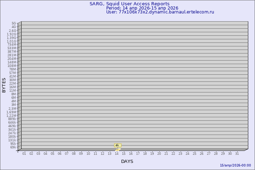Click day 31 on the x-axis
This screenshot has height=170, width=255.
tap(237, 153)
